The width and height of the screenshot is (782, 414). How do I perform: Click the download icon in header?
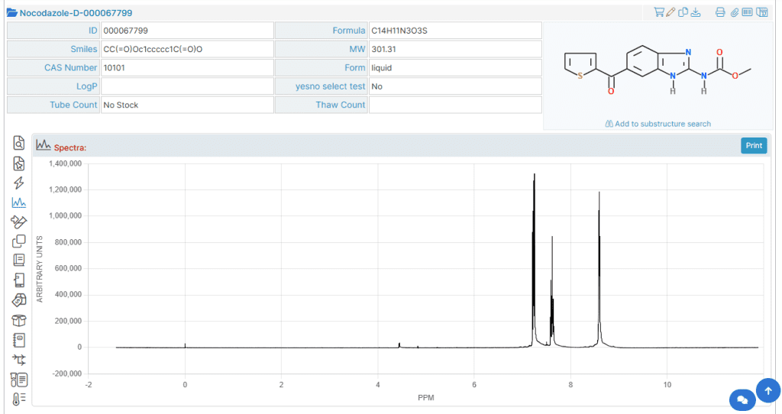pos(696,12)
